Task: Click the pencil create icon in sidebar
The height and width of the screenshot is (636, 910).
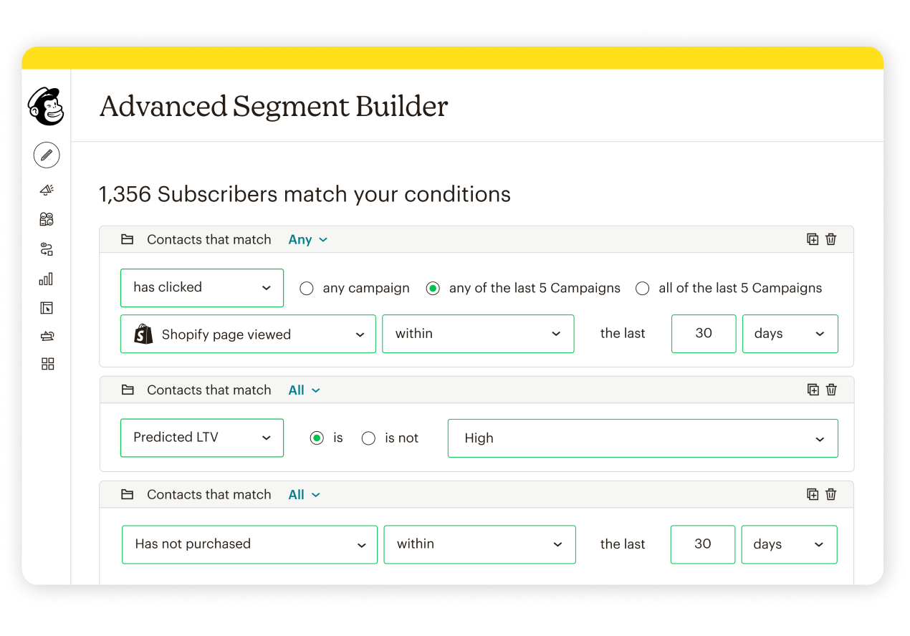Action: click(x=47, y=155)
